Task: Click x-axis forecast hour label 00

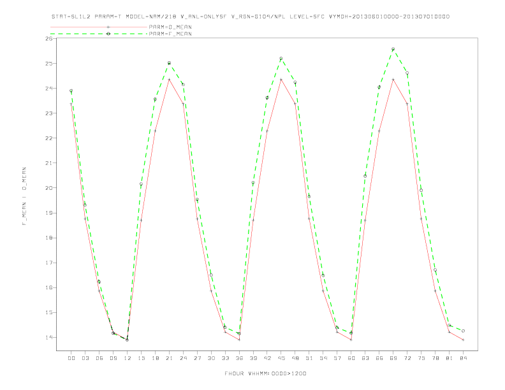Action: coord(71,358)
